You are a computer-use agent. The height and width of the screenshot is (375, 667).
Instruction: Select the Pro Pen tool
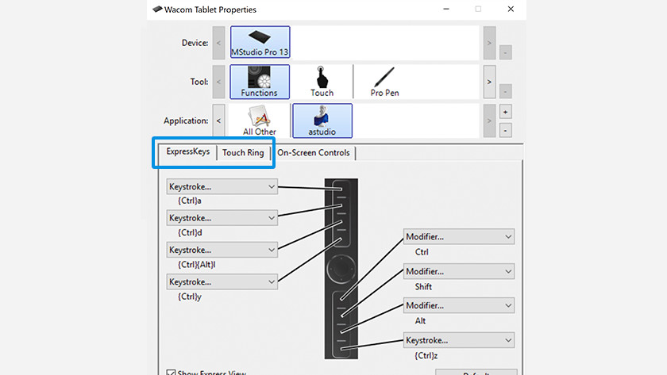384,82
